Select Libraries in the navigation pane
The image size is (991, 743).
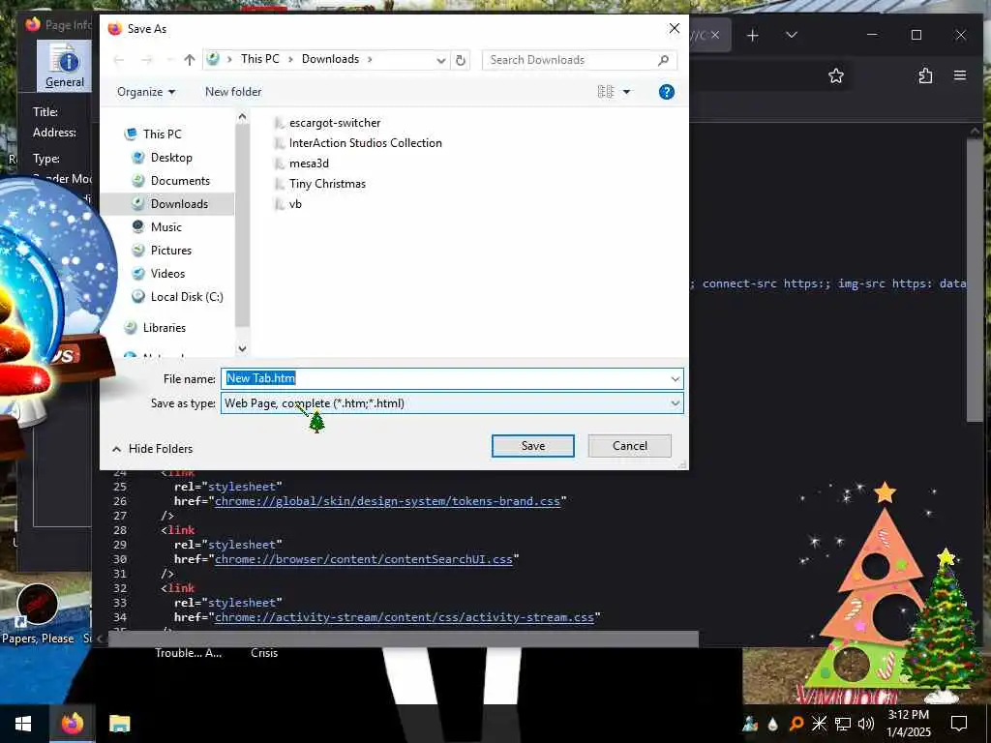156,327
